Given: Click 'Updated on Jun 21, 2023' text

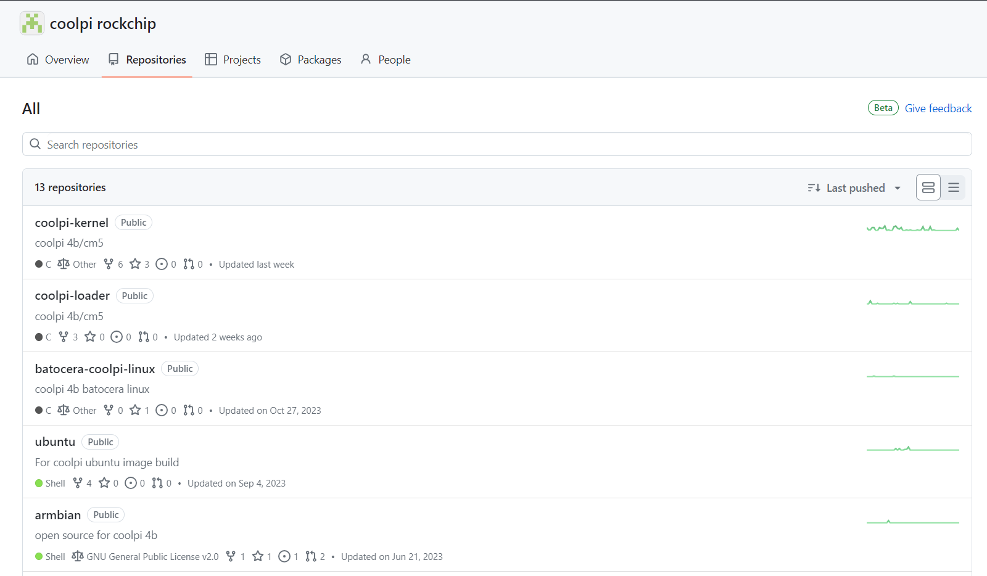Looking at the screenshot, I should coord(392,557).
